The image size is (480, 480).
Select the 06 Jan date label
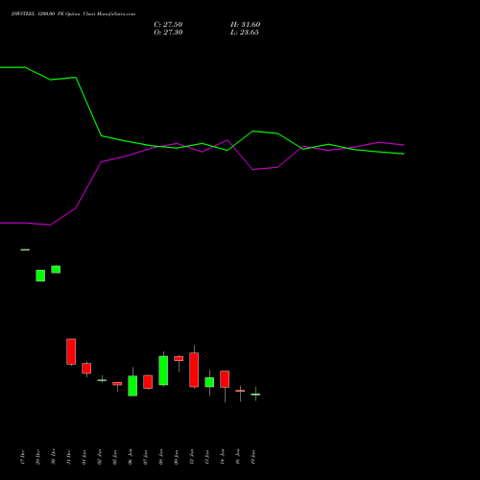131,457
